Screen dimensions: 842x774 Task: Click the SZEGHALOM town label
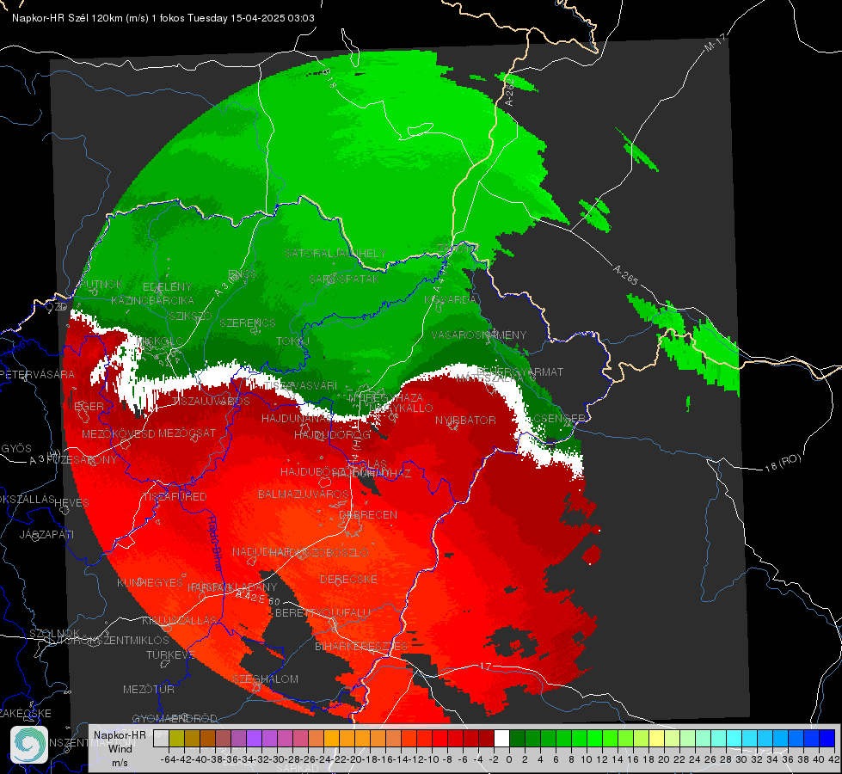(x=265, y=679)
